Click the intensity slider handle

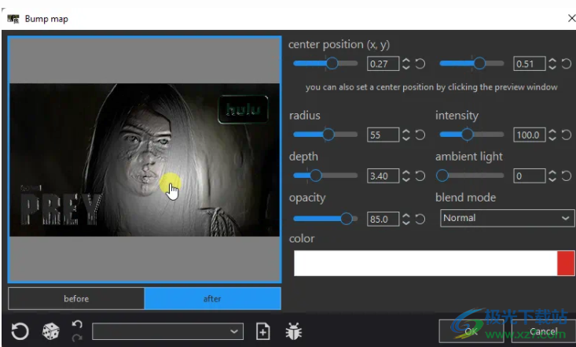tap(467, 135)
